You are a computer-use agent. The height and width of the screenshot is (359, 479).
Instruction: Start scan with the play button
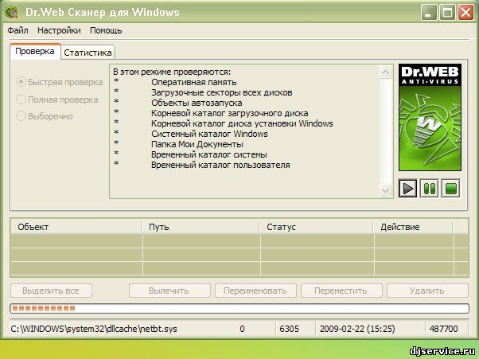click(408, 189)
